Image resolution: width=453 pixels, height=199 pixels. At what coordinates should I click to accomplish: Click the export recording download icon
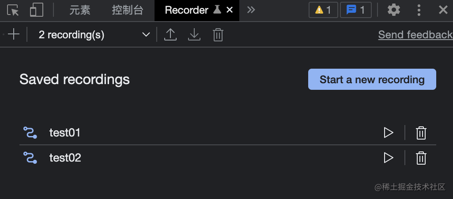click(194, 35)
